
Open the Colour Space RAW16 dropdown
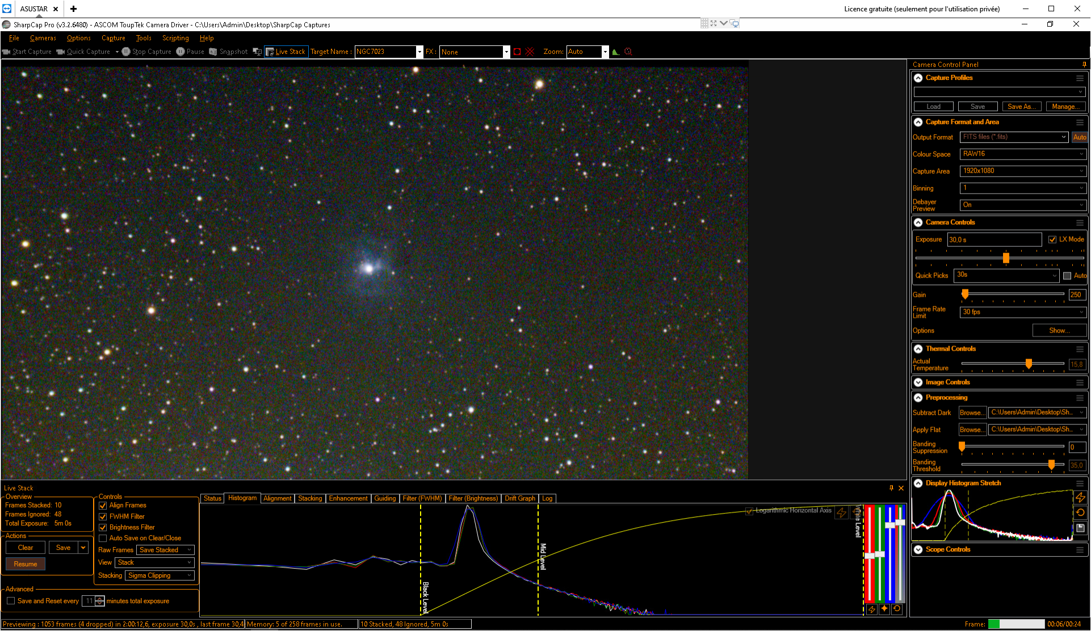[1023, 154]
